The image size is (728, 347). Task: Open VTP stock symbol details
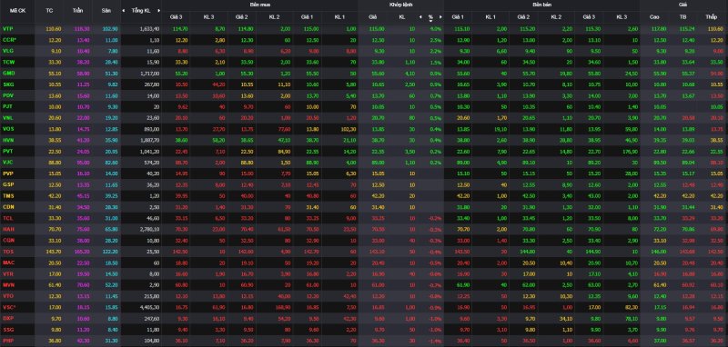point(7,29)
